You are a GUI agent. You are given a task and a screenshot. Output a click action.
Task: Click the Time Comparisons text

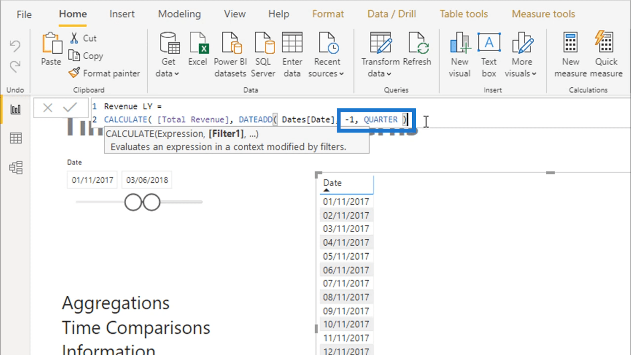click(136, 328)
